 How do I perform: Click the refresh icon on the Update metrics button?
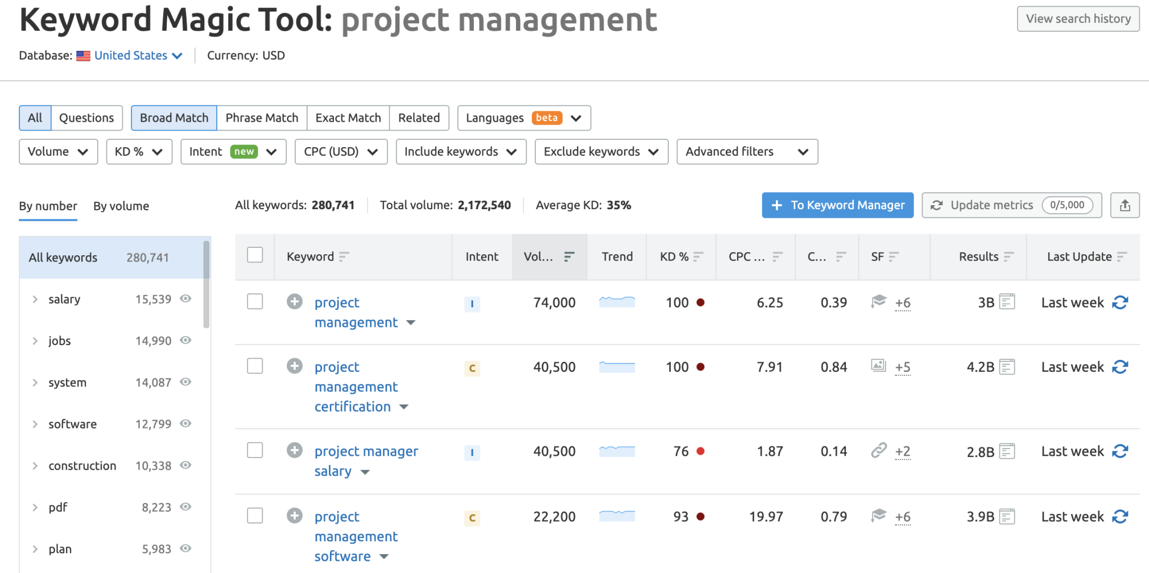936,205
